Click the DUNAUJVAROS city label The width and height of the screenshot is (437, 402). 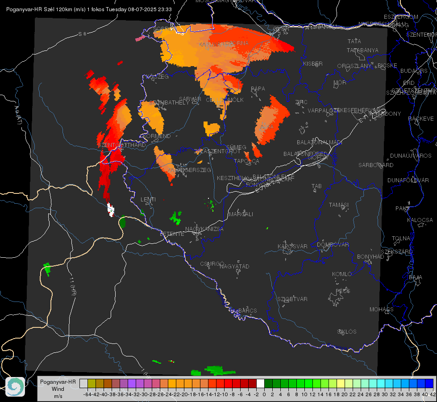pyautogui.click(x=411, y=156)
